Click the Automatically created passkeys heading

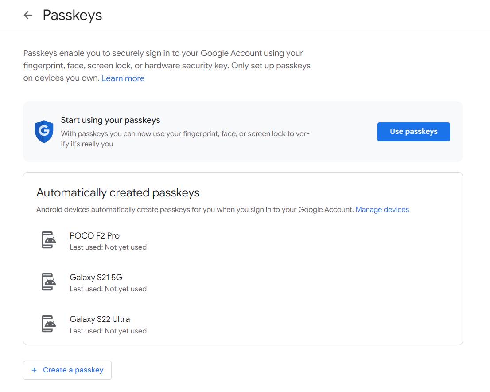point(118,193)
